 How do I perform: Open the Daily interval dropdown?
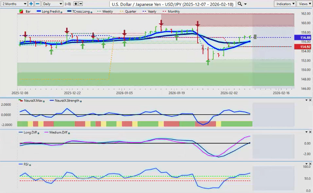52,4
